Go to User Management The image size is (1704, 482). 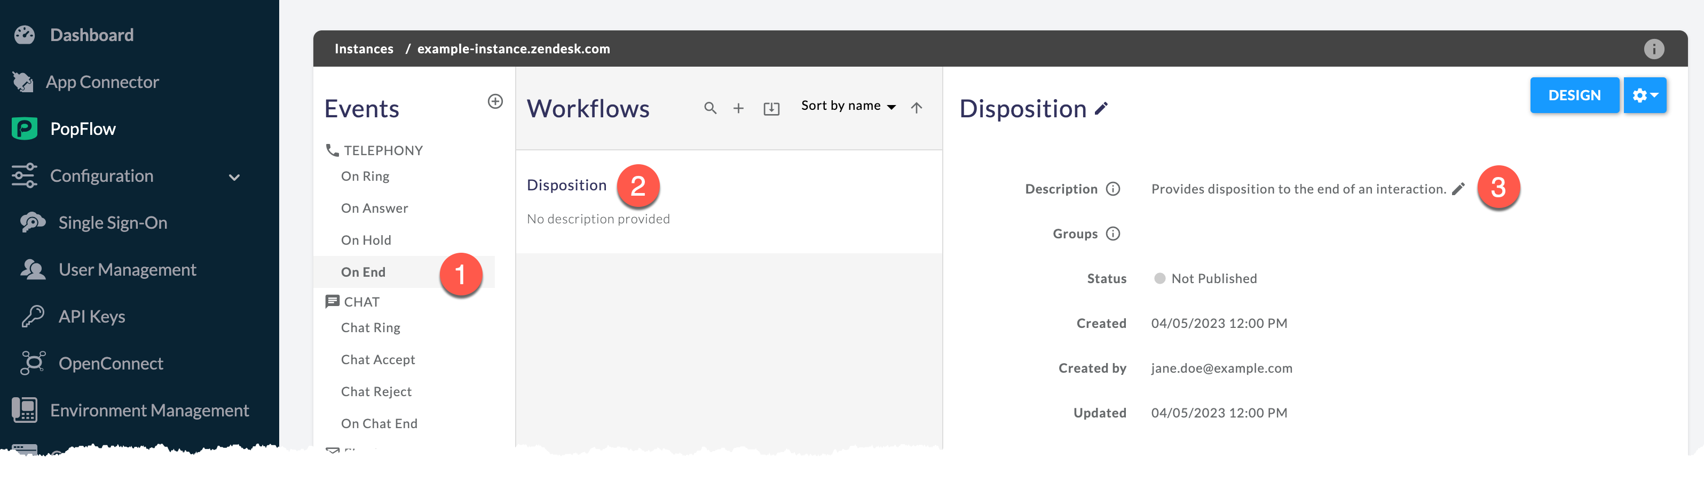click(x=127, y=269)
